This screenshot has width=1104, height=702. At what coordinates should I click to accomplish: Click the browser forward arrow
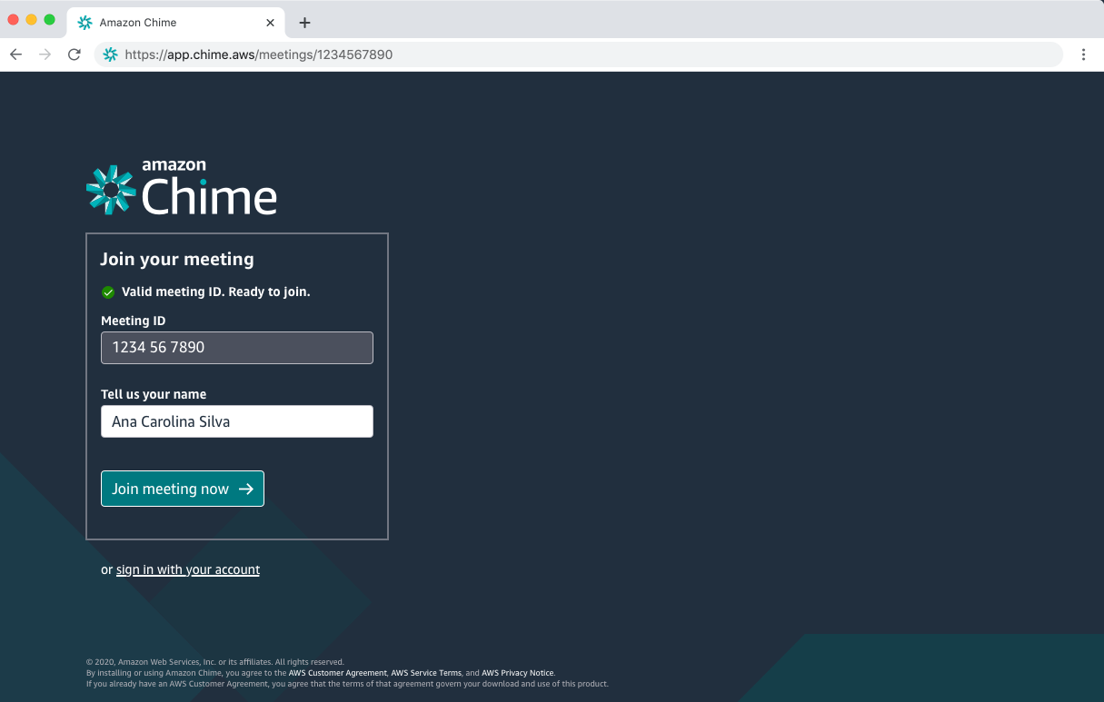(x=45, y=54)
